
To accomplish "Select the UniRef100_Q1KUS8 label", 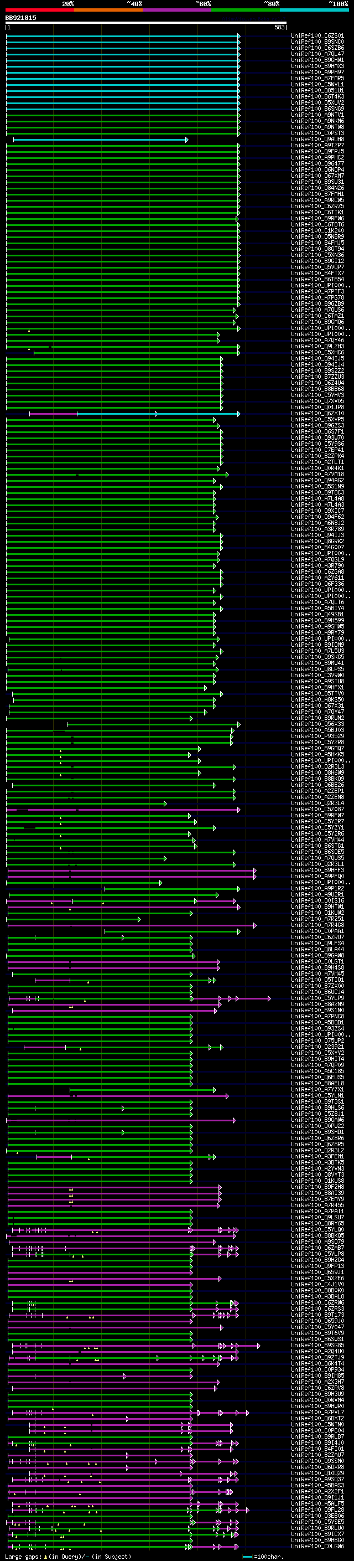I will coord(317,1181).
